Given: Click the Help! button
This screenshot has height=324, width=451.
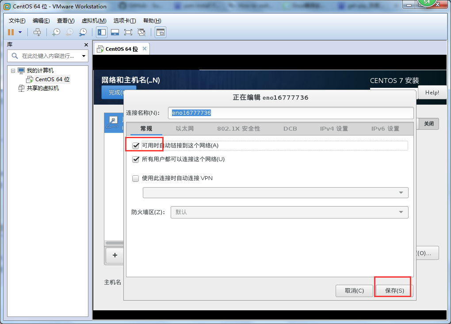Looking at the screenshot, I should point(432,93).
